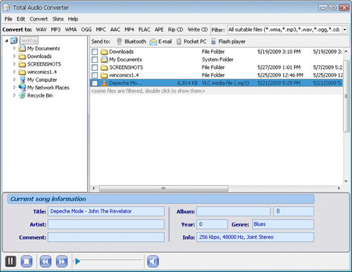
Task: Click the speaker volume icon
Action: click(x=153, y=261)
